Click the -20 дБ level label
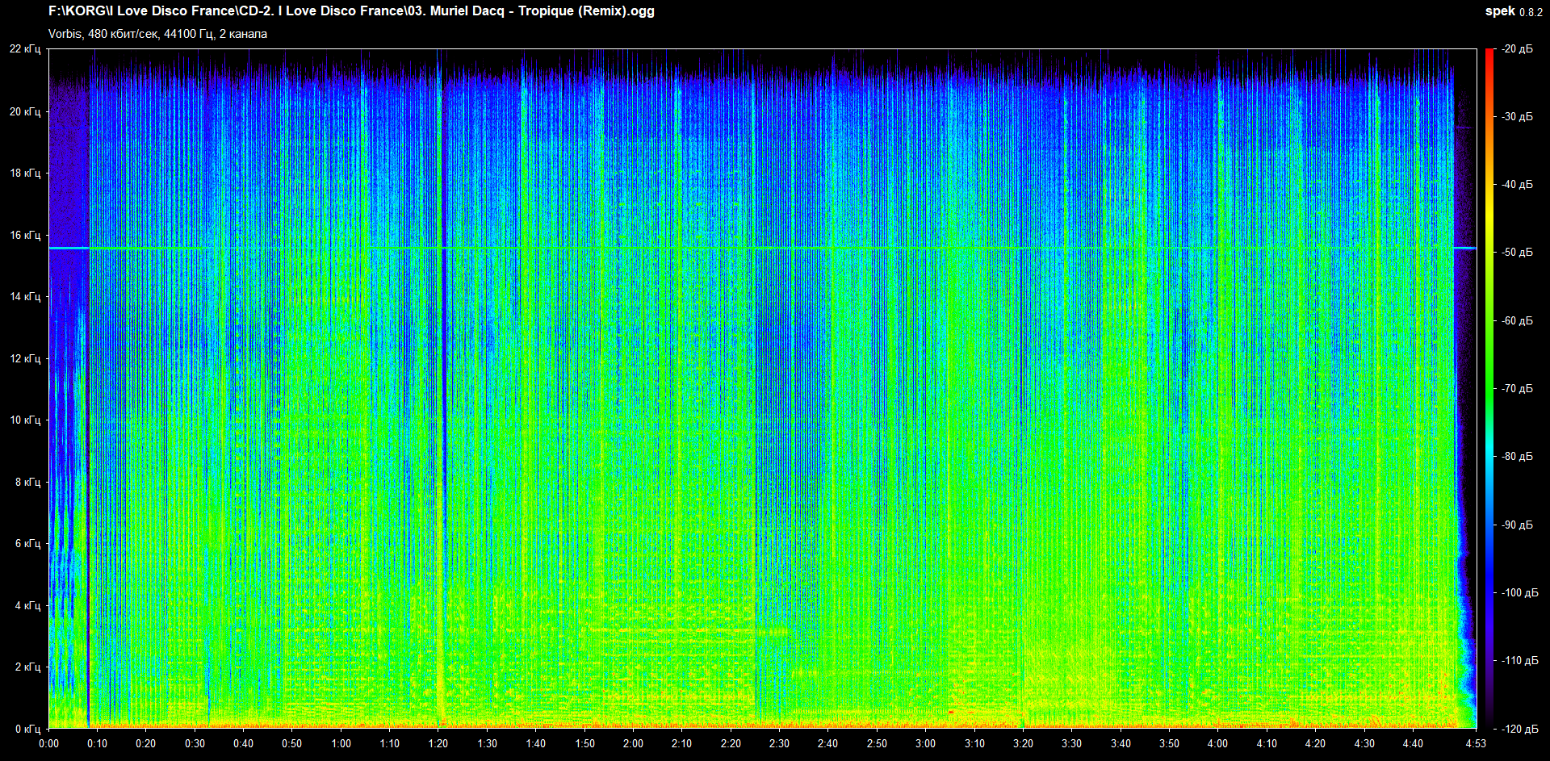 [x=1517, y=49]
